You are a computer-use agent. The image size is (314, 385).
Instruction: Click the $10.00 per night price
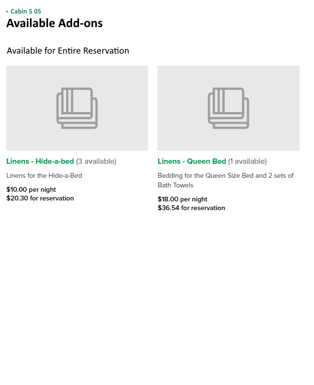pyautogui.click(x=31, y=190)
